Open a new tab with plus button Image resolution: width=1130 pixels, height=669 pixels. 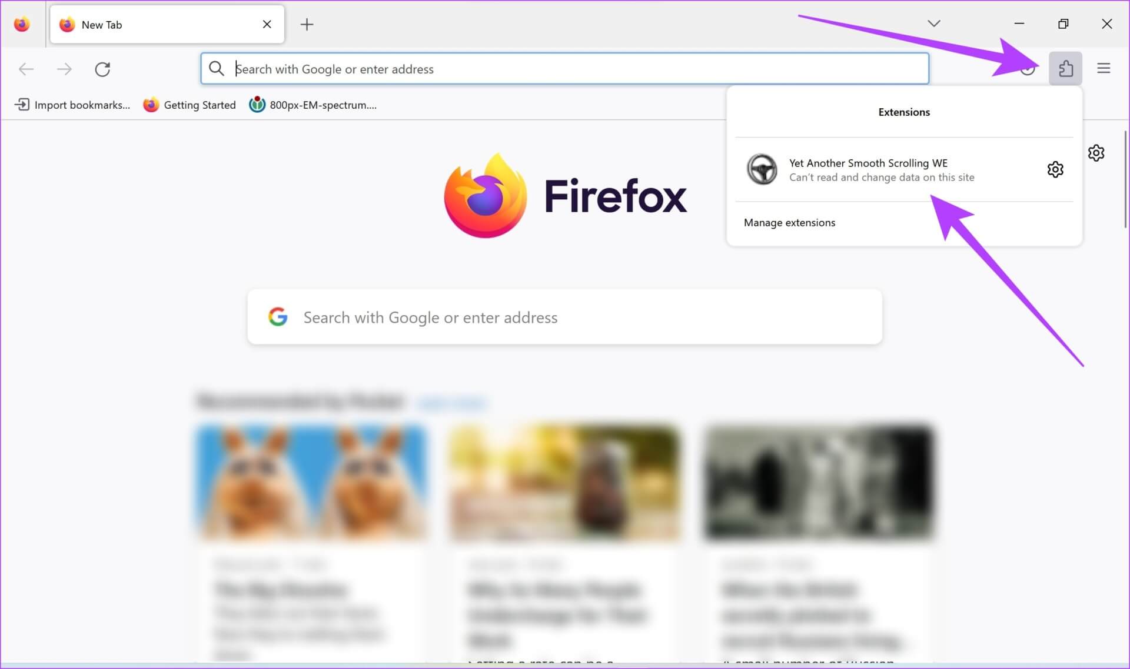[307, 24]
